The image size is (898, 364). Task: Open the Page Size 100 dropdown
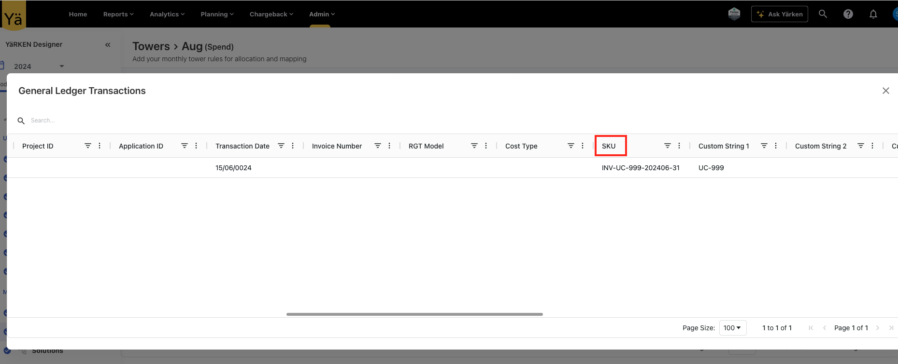click(732, 328)
